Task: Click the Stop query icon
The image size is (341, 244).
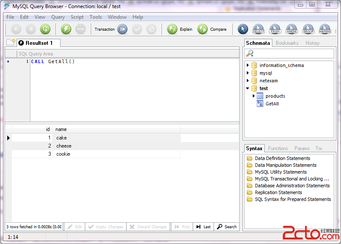Action: (81, 29)
